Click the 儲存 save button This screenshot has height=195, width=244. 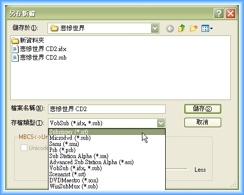click(x=203, y=109)
